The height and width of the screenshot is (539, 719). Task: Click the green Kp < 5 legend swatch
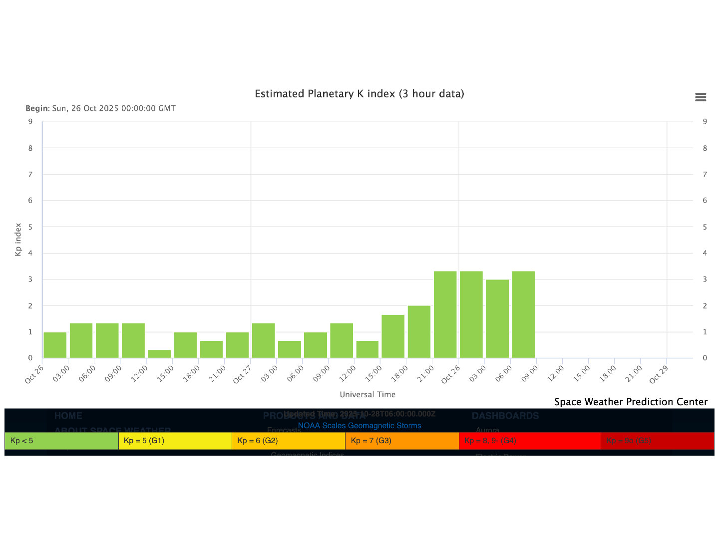[x=61, y=441]
